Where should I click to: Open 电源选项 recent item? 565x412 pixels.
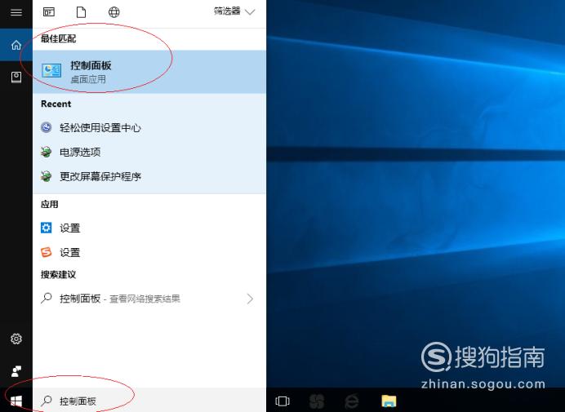149,152
